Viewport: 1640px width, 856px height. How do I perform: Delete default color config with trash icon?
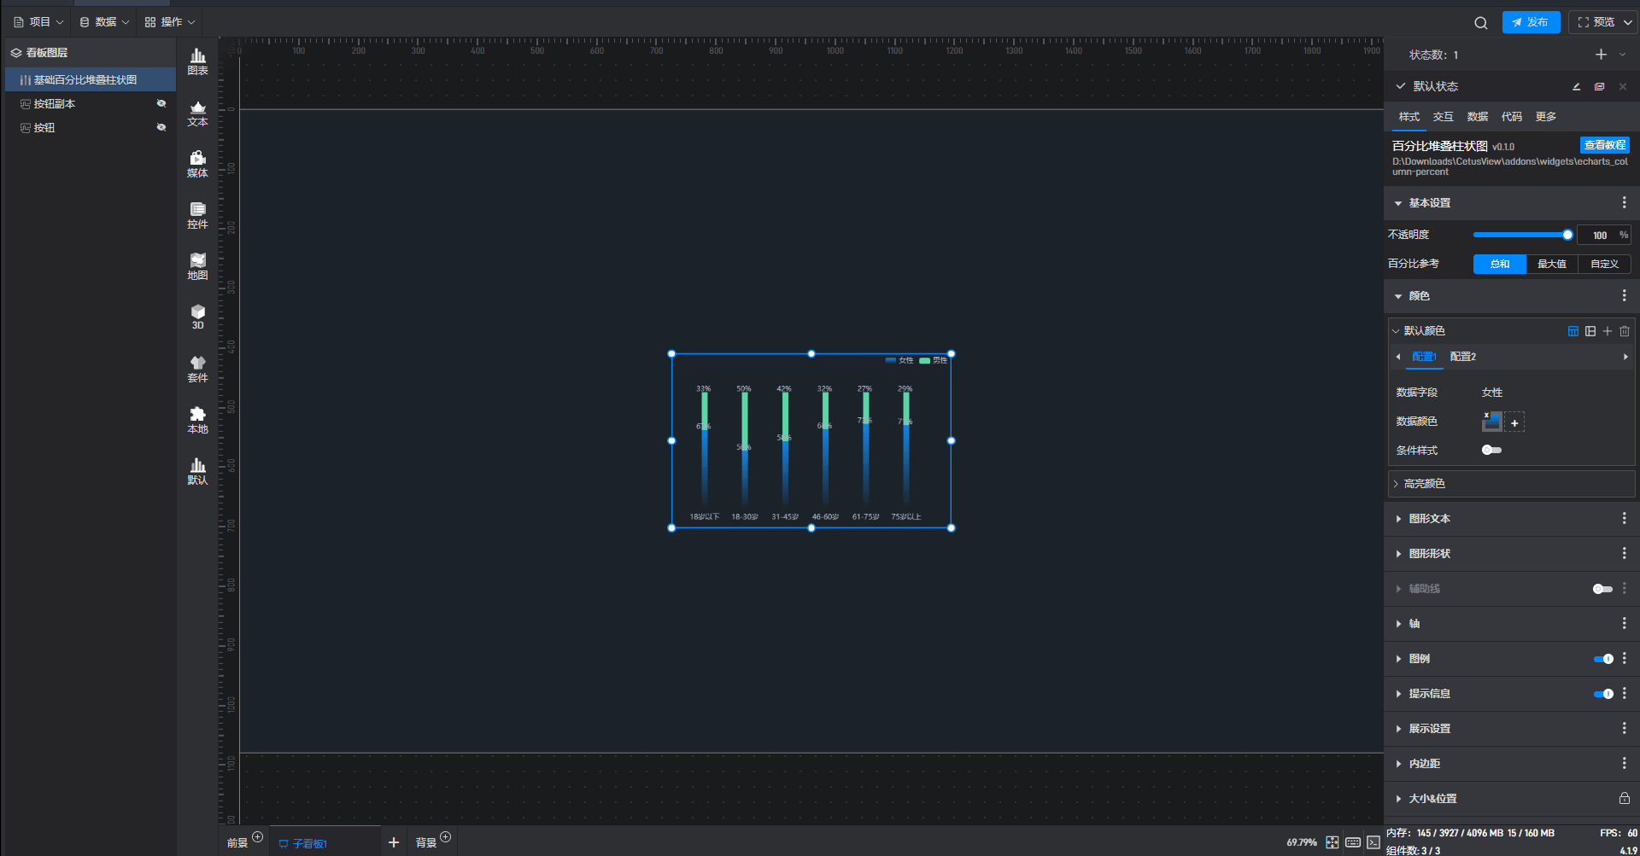1625,331
